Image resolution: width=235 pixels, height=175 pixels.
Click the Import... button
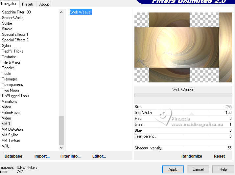click(x=42, y=156)
